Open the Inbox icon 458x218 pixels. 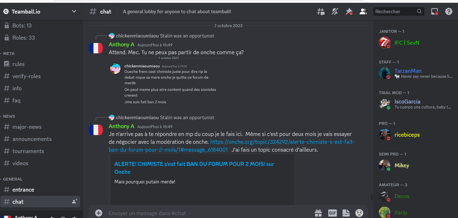435,12
